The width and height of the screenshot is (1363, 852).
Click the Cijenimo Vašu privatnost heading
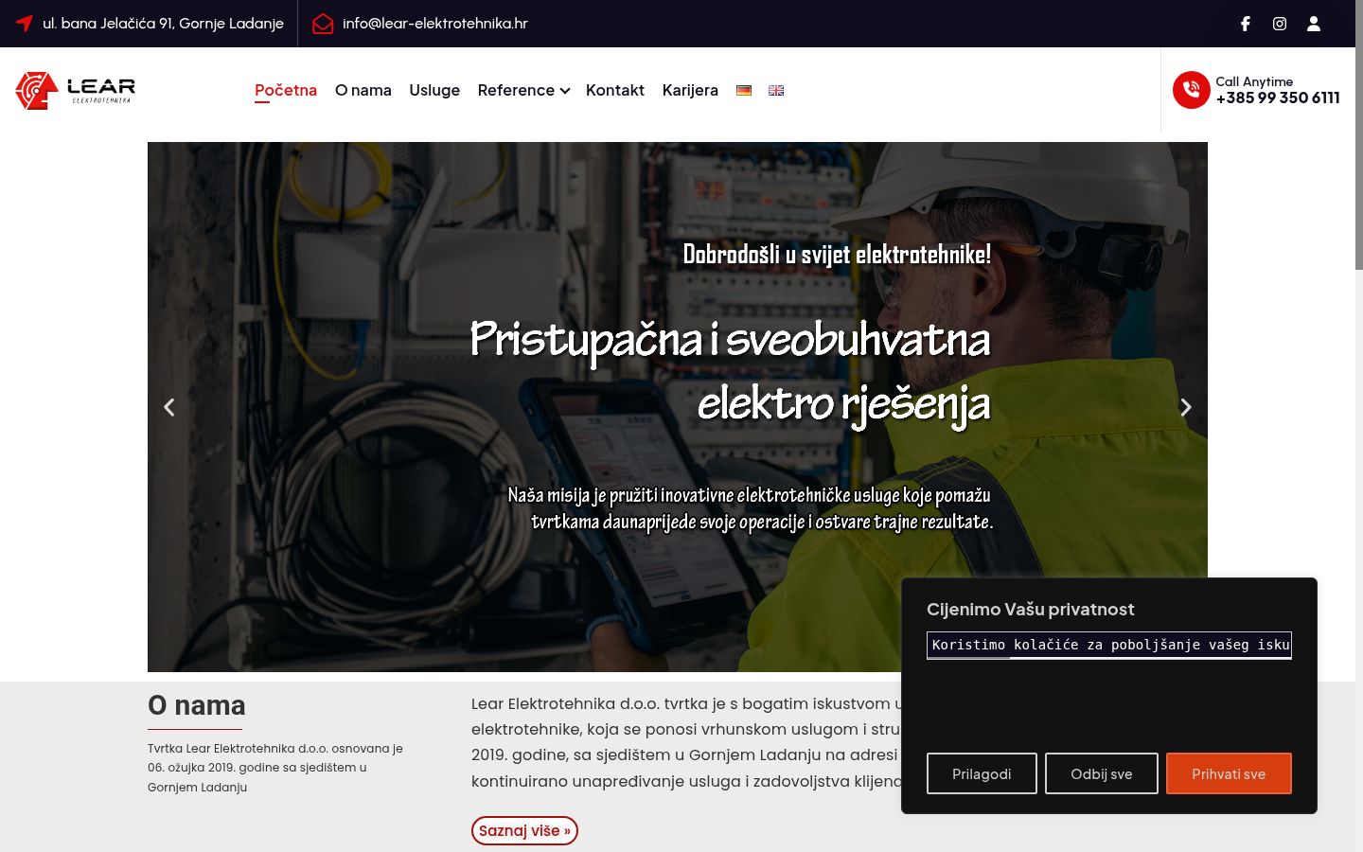[x=1030, y=610]
